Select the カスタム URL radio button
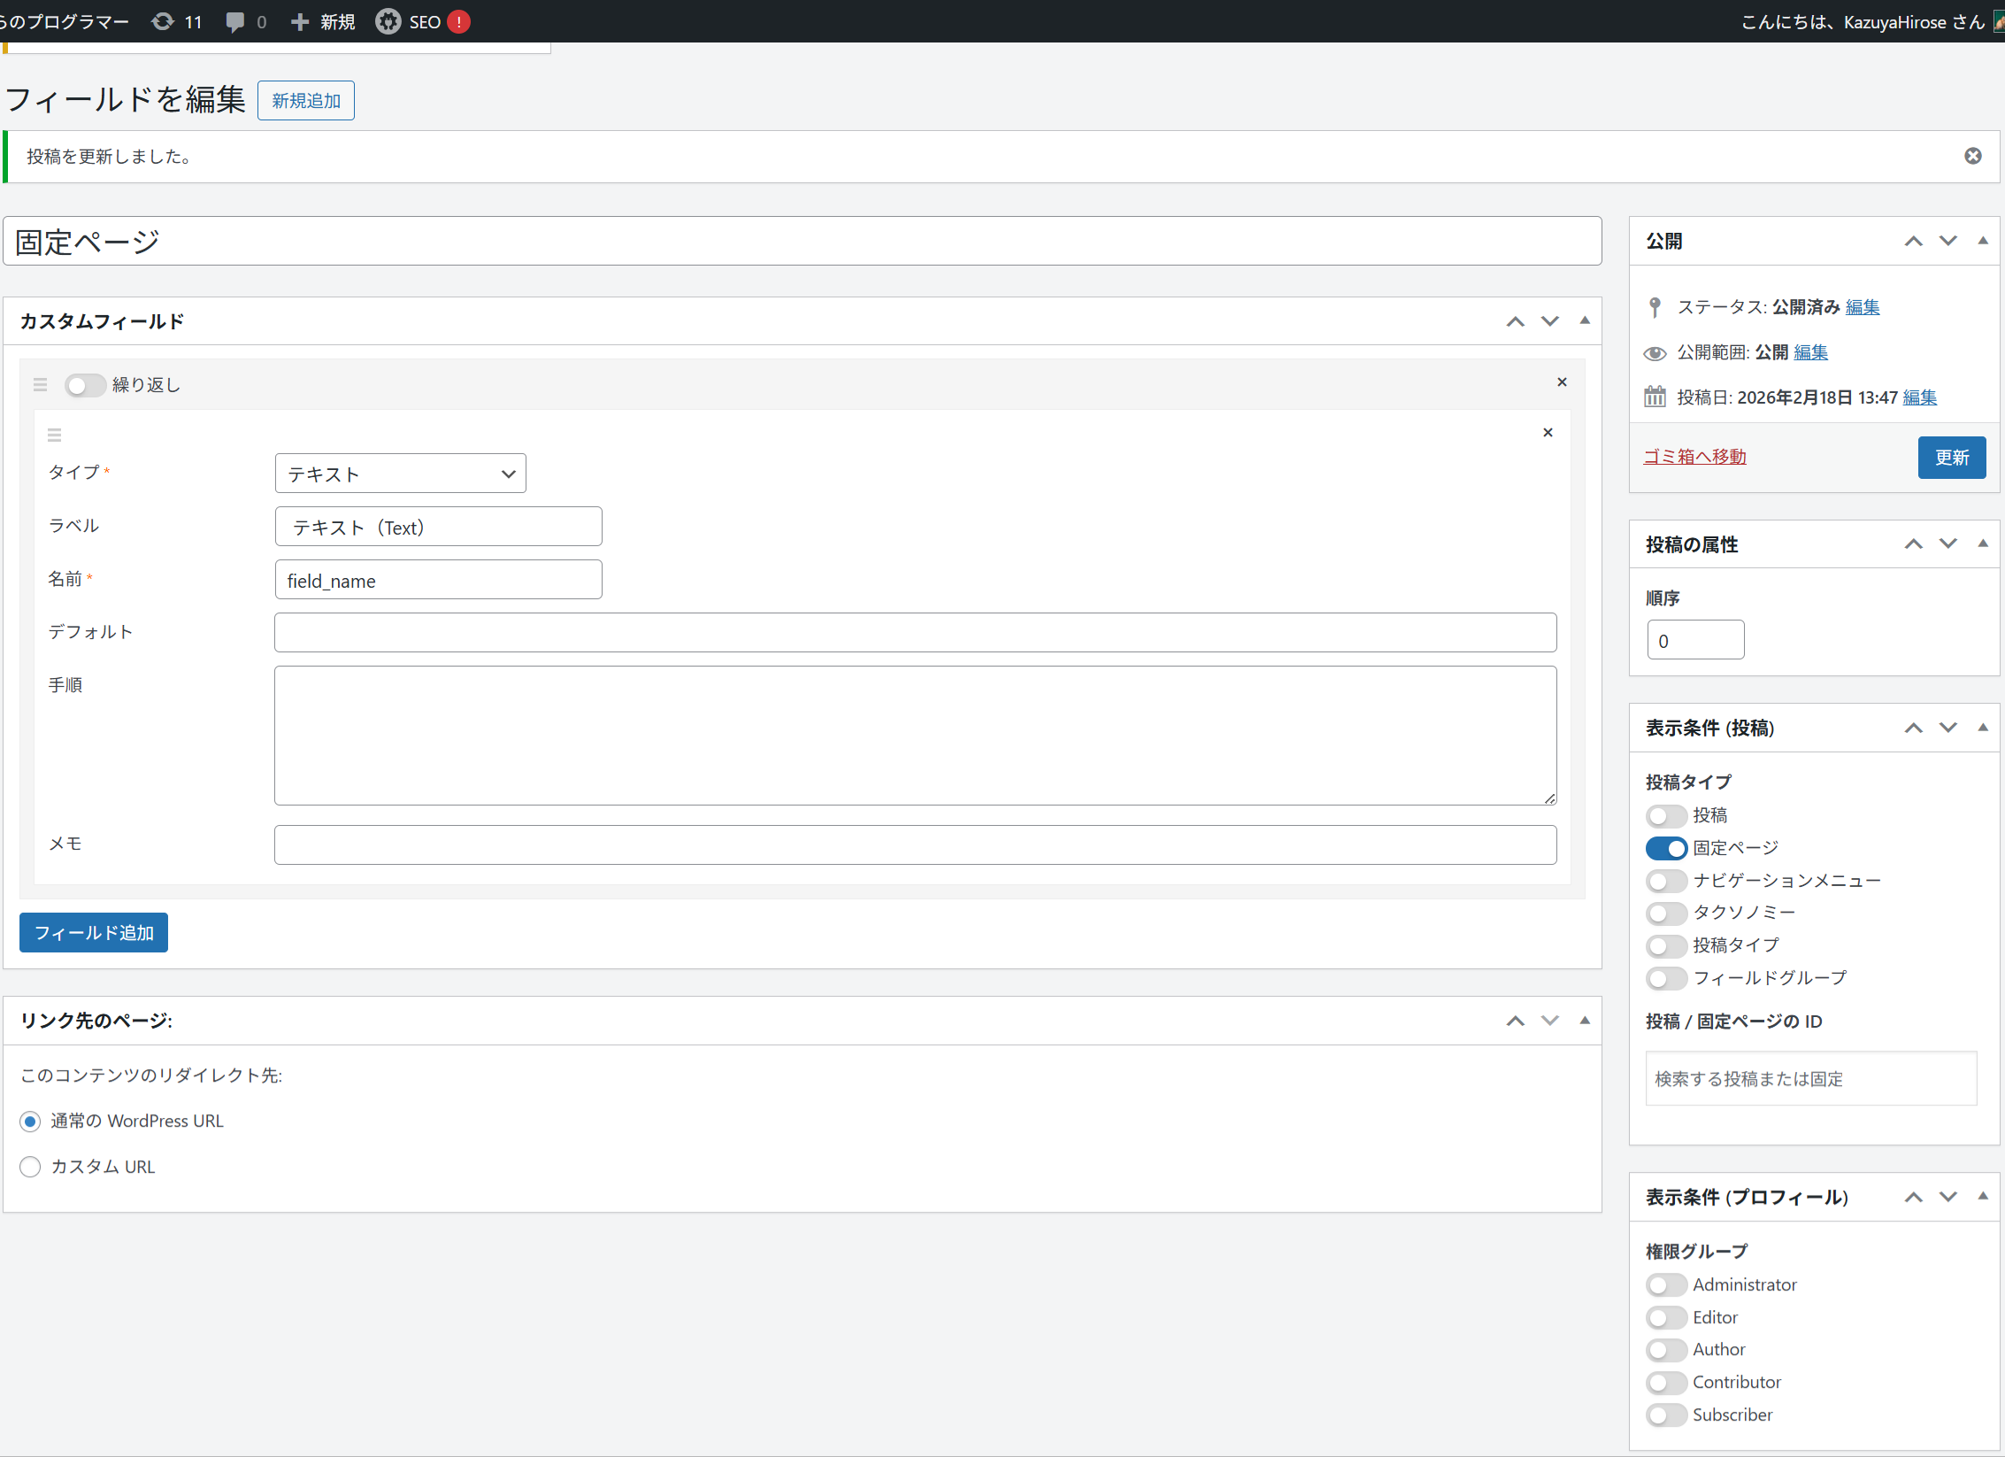Image resolution: width=2005 pixels, height=1457 pixels. click(x=30, y=1167)
